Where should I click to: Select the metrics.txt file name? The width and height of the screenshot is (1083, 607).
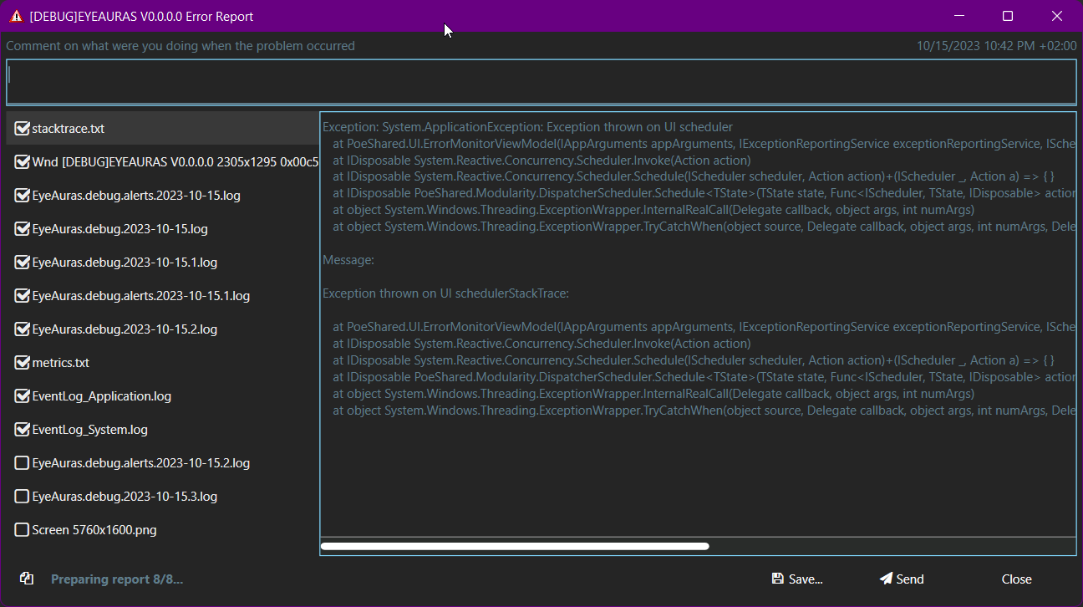tap(60, 363)
